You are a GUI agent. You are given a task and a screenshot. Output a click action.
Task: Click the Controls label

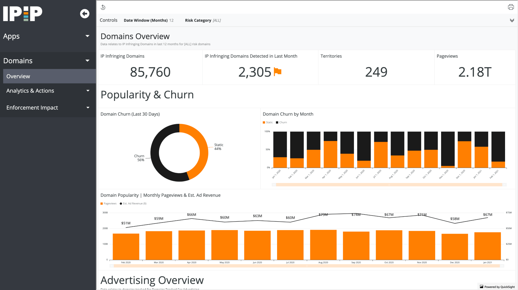coord(108,20)
